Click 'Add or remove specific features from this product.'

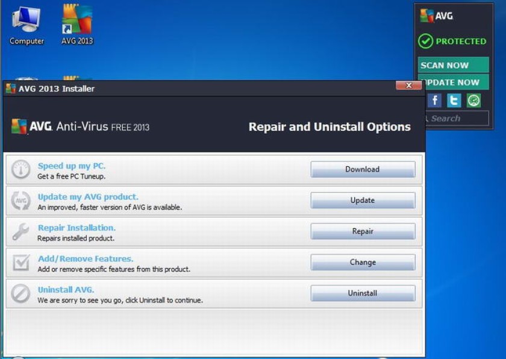click(x=114, y=269)
